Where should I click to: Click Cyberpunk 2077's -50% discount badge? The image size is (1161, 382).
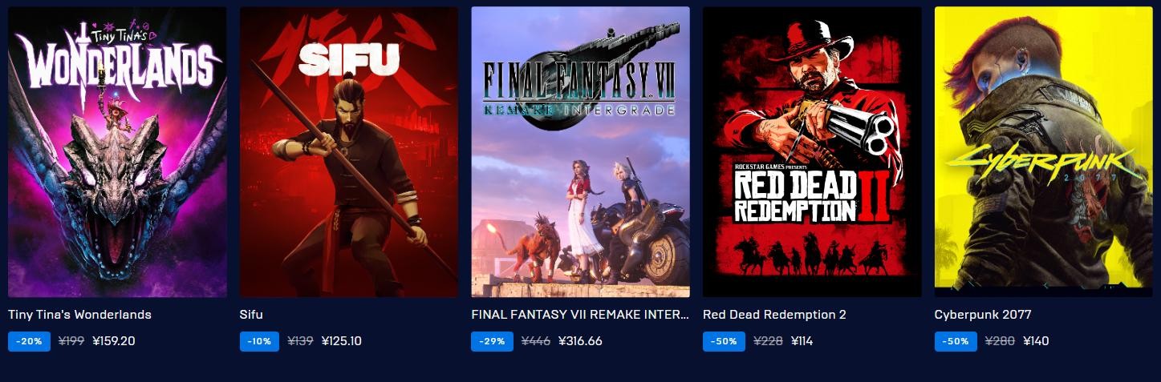pyautogui.click(x=956, y=341)
